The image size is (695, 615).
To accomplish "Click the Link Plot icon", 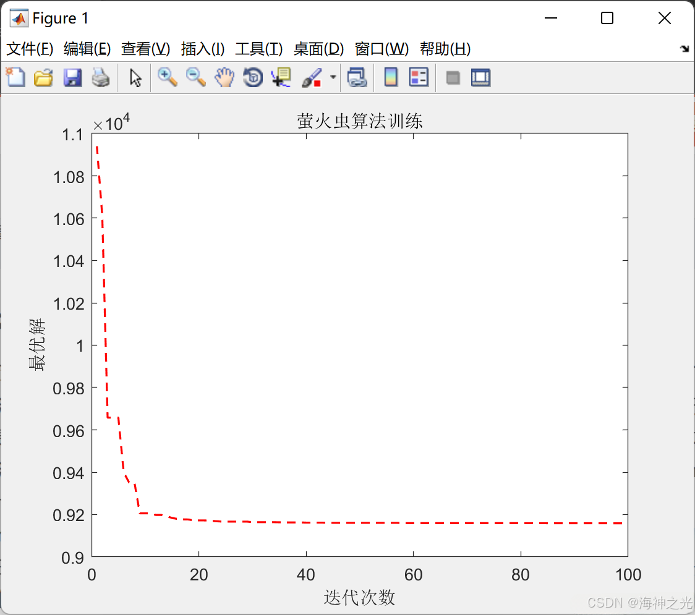I will pos(357,77).
